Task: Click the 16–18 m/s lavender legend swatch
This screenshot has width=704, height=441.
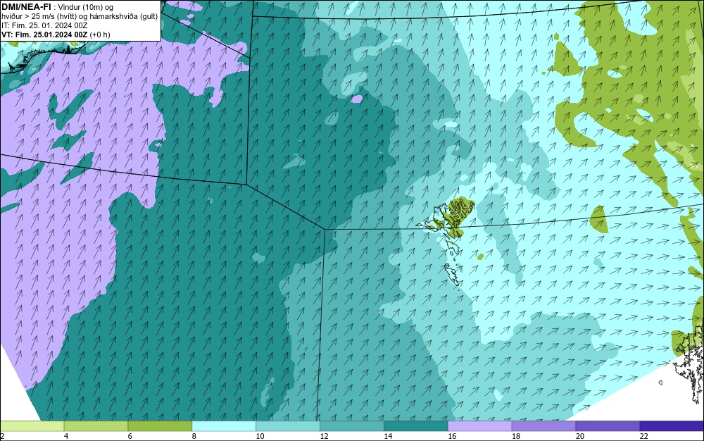Action: pos(479,426)
